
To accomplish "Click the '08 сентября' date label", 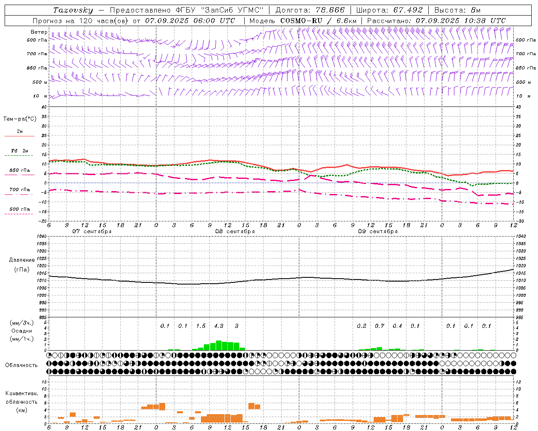I will click(235, 231).
